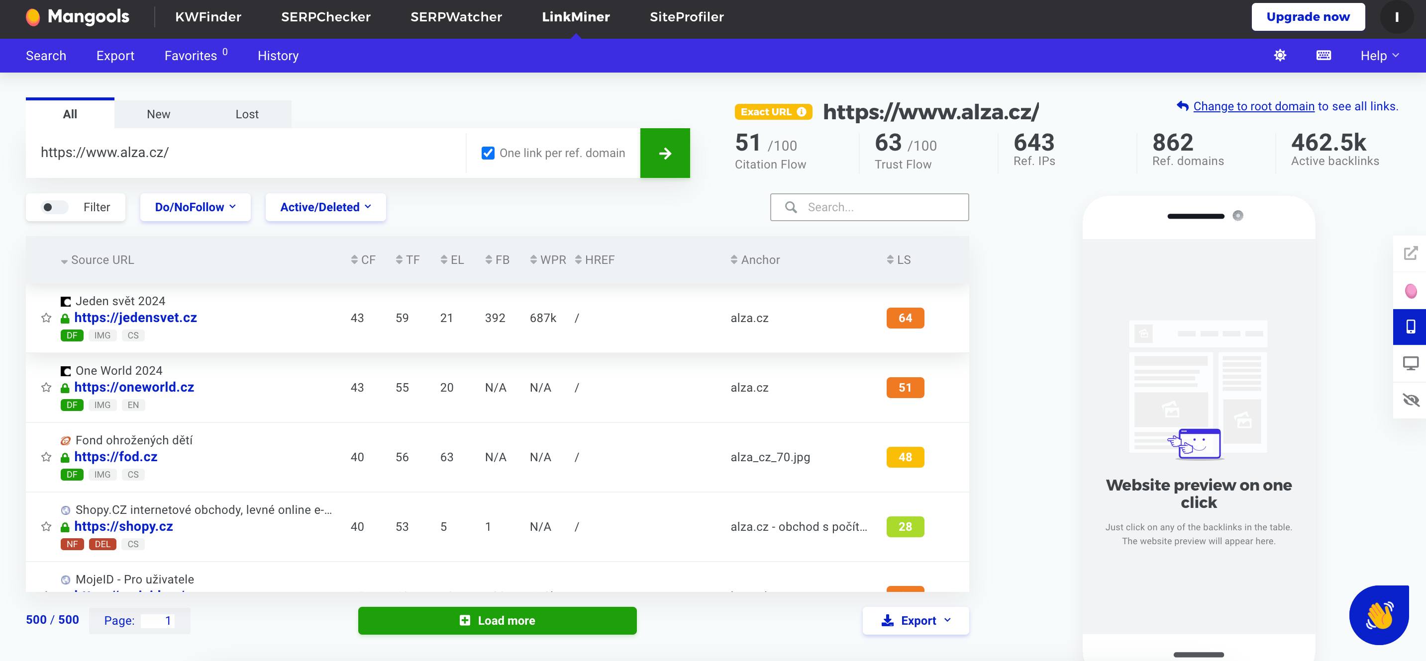Screen dimensions: 1426x661
Task: Click LS score 51 orange badge
Action: pyautogui.click(x=905, y=388)
